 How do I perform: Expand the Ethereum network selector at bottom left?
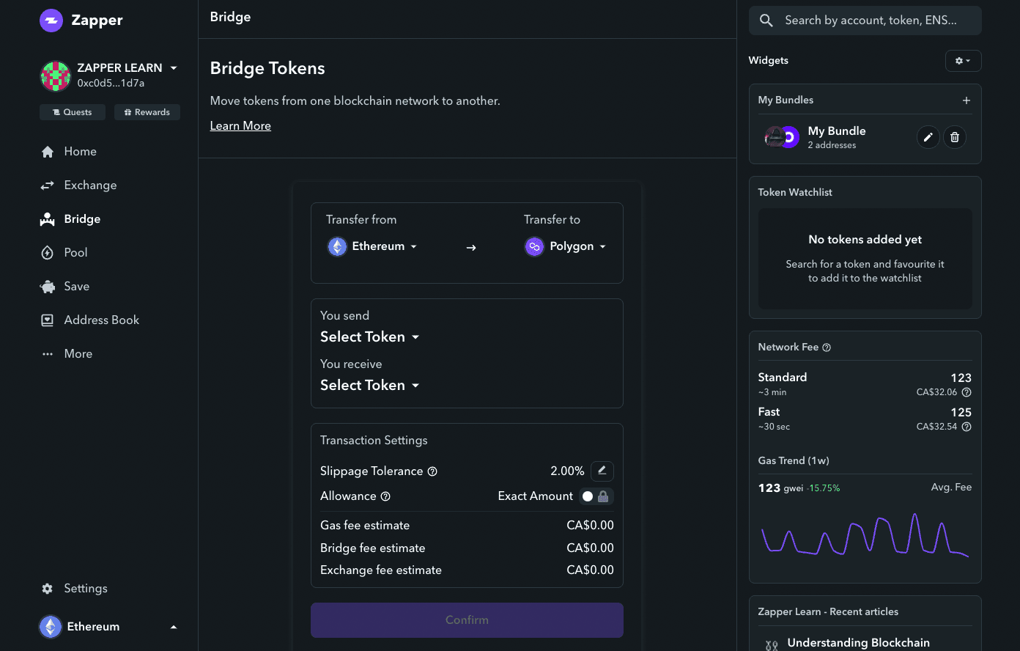coord(108,627)
